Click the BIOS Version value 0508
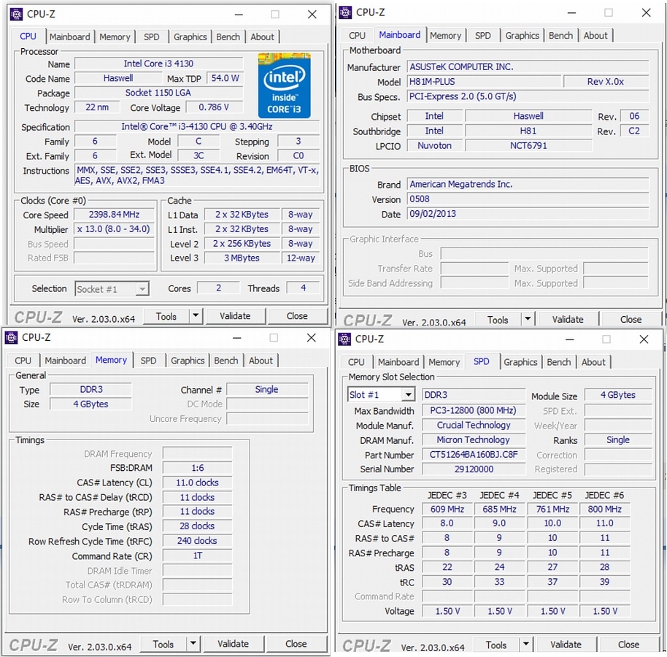This screenshot has height=657, width=667. click(528, 199)
